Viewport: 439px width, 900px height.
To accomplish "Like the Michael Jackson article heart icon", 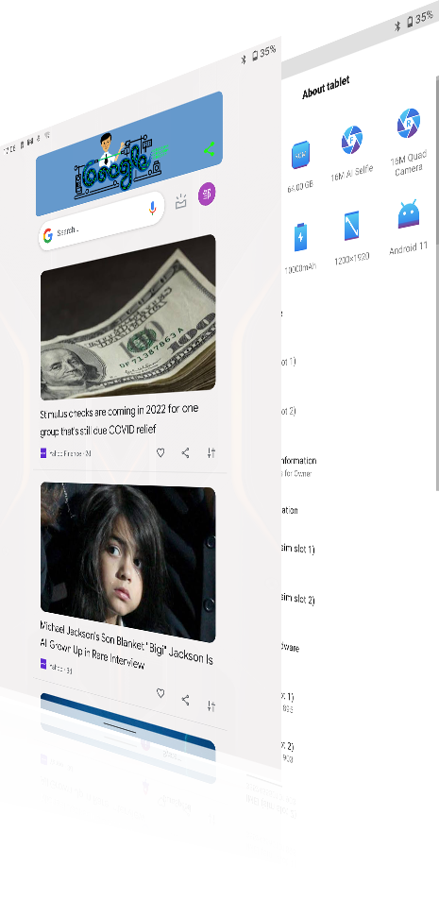I will click(x=160, y=693).
